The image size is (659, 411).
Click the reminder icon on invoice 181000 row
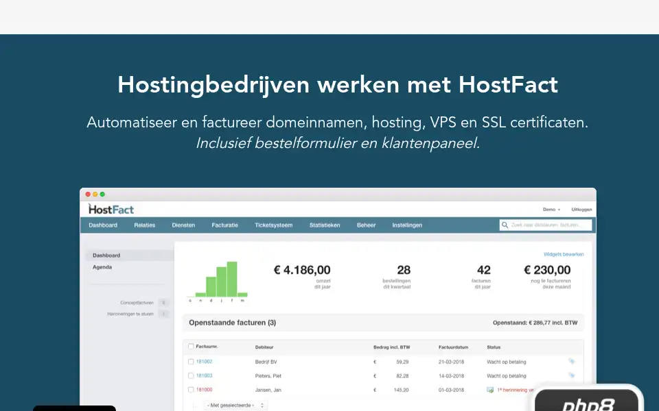click(490, 390)
